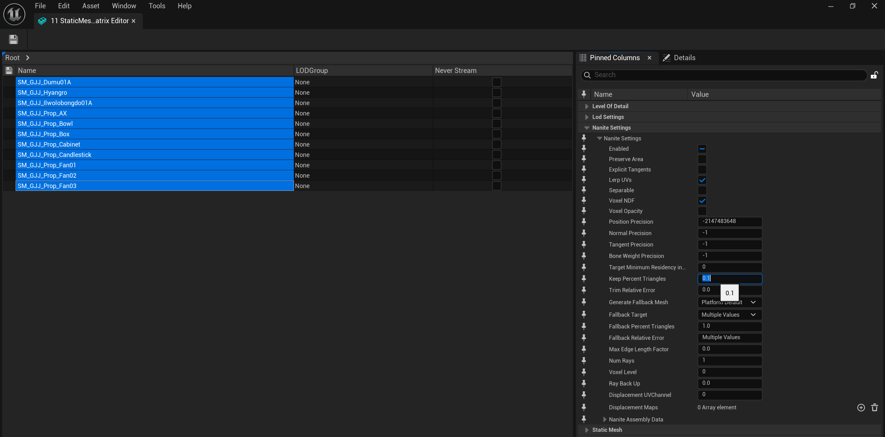885x437 pixels.
Task: Click the Root breadcrumb
Action: 12,58
